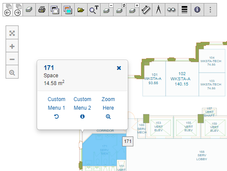227x171 pixels.
Task: Click the highlighted 171 SERV MEN room
Action: (104, 150)
